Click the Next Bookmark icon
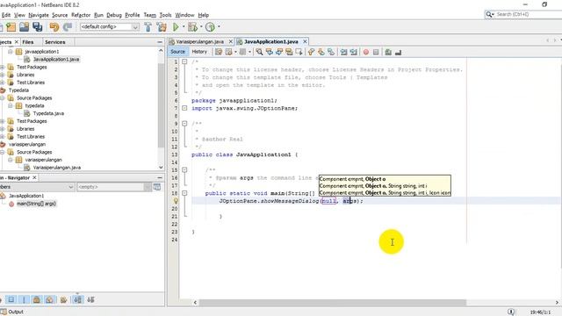562x316 pixels. pyautogui.click(x=321, y=53)
